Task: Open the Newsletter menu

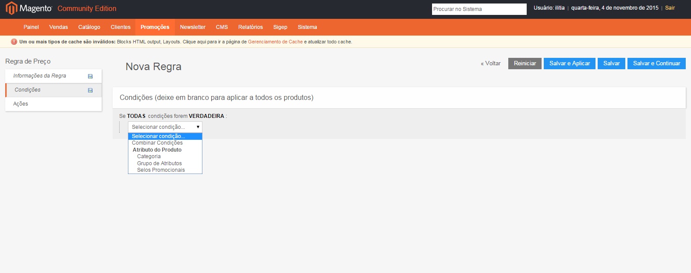Action: 193,27
